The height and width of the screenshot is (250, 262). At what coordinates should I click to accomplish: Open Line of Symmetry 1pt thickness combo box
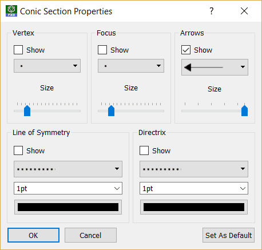(x=68, y=188)
